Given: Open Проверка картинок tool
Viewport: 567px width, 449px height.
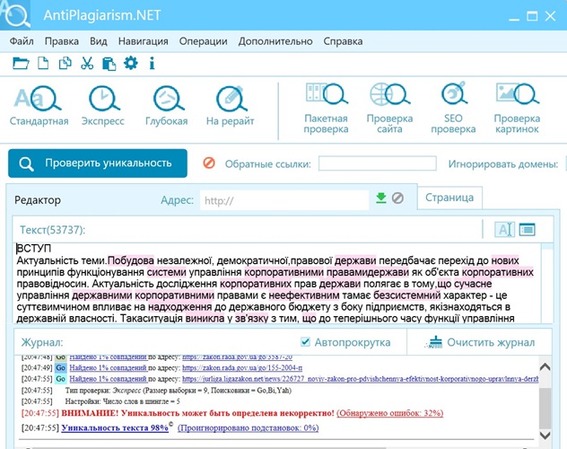Looking at the screenshot, I should tap(516, 107).
